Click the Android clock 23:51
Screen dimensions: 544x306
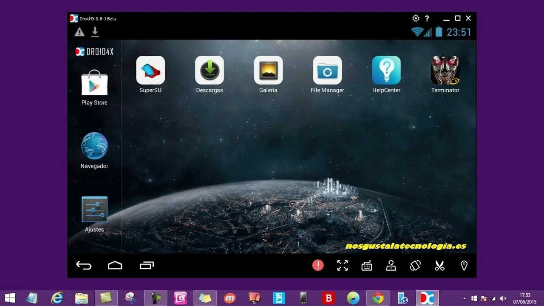tap(459, 32)
